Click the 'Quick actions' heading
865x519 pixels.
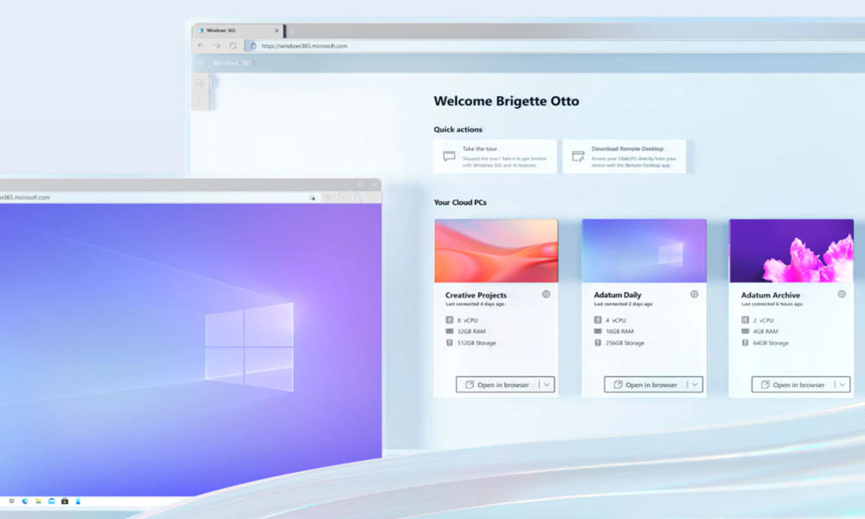458,130
